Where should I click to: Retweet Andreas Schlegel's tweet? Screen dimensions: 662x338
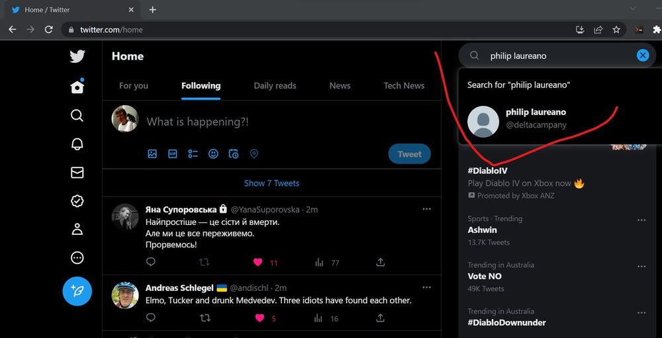pos(205,317)
